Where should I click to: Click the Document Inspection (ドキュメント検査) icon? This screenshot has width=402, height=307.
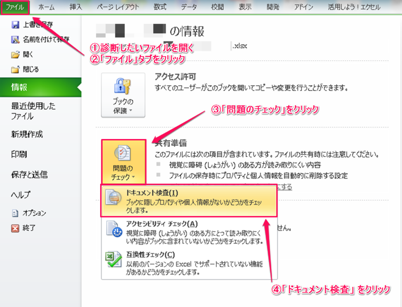[113, 199]
